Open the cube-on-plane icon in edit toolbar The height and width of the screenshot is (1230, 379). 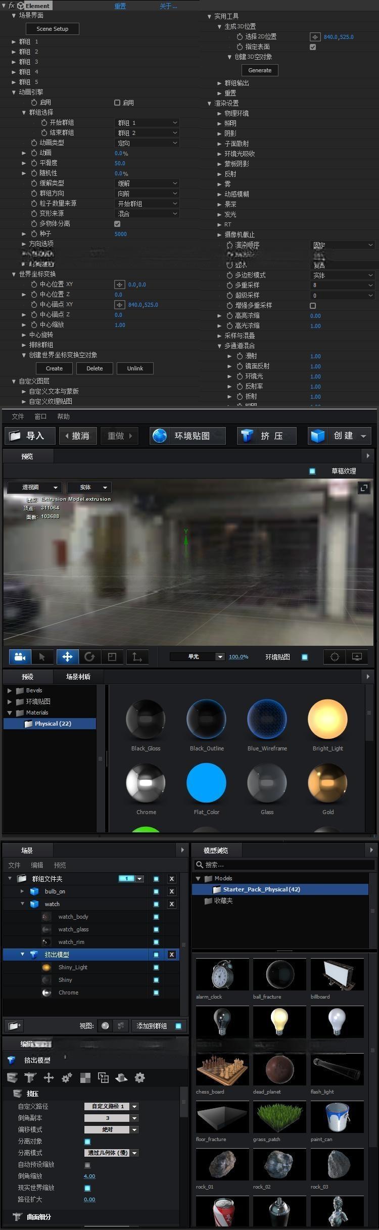(121, 1077)
